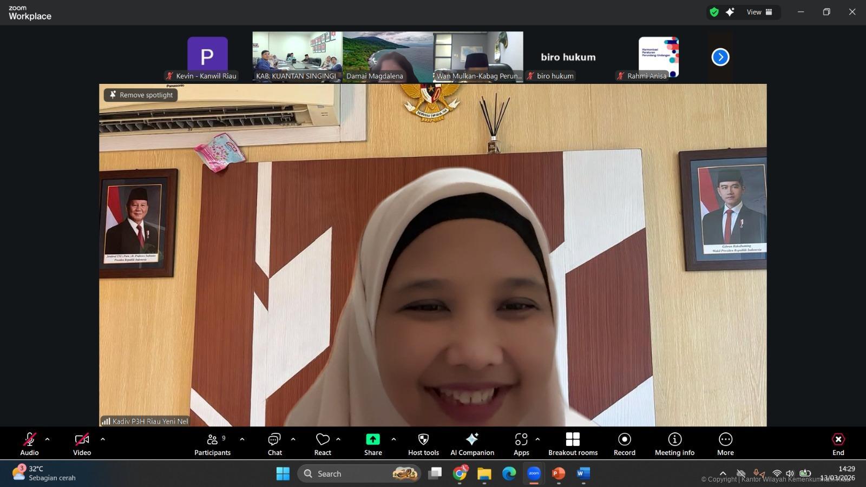Open the Chat panel

274,444
